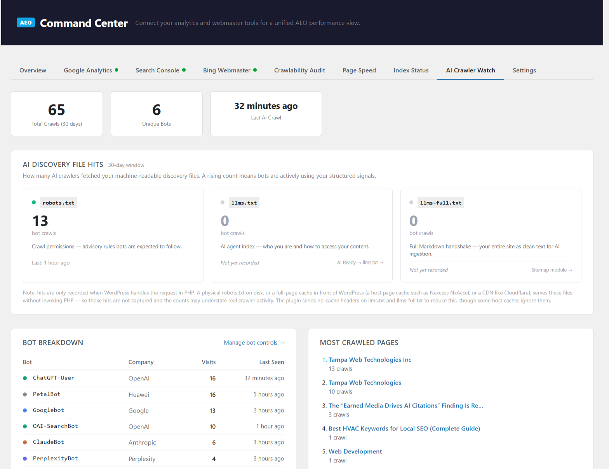The height and width of the screenshot is (469, 609).
Task: Open the Index Status tab
Action: point(411,70)
